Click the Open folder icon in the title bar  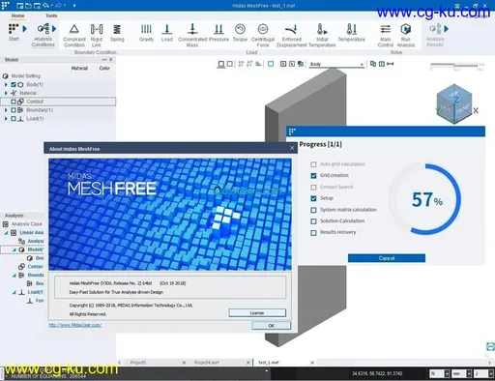coord(28,6)
